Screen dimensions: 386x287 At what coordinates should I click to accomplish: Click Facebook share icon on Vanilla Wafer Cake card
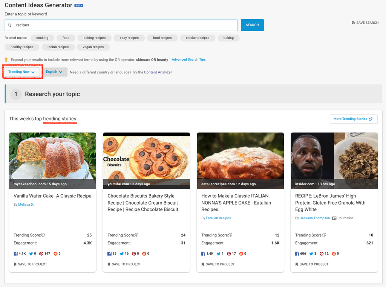pyautogui.click(x=16, y=254)
